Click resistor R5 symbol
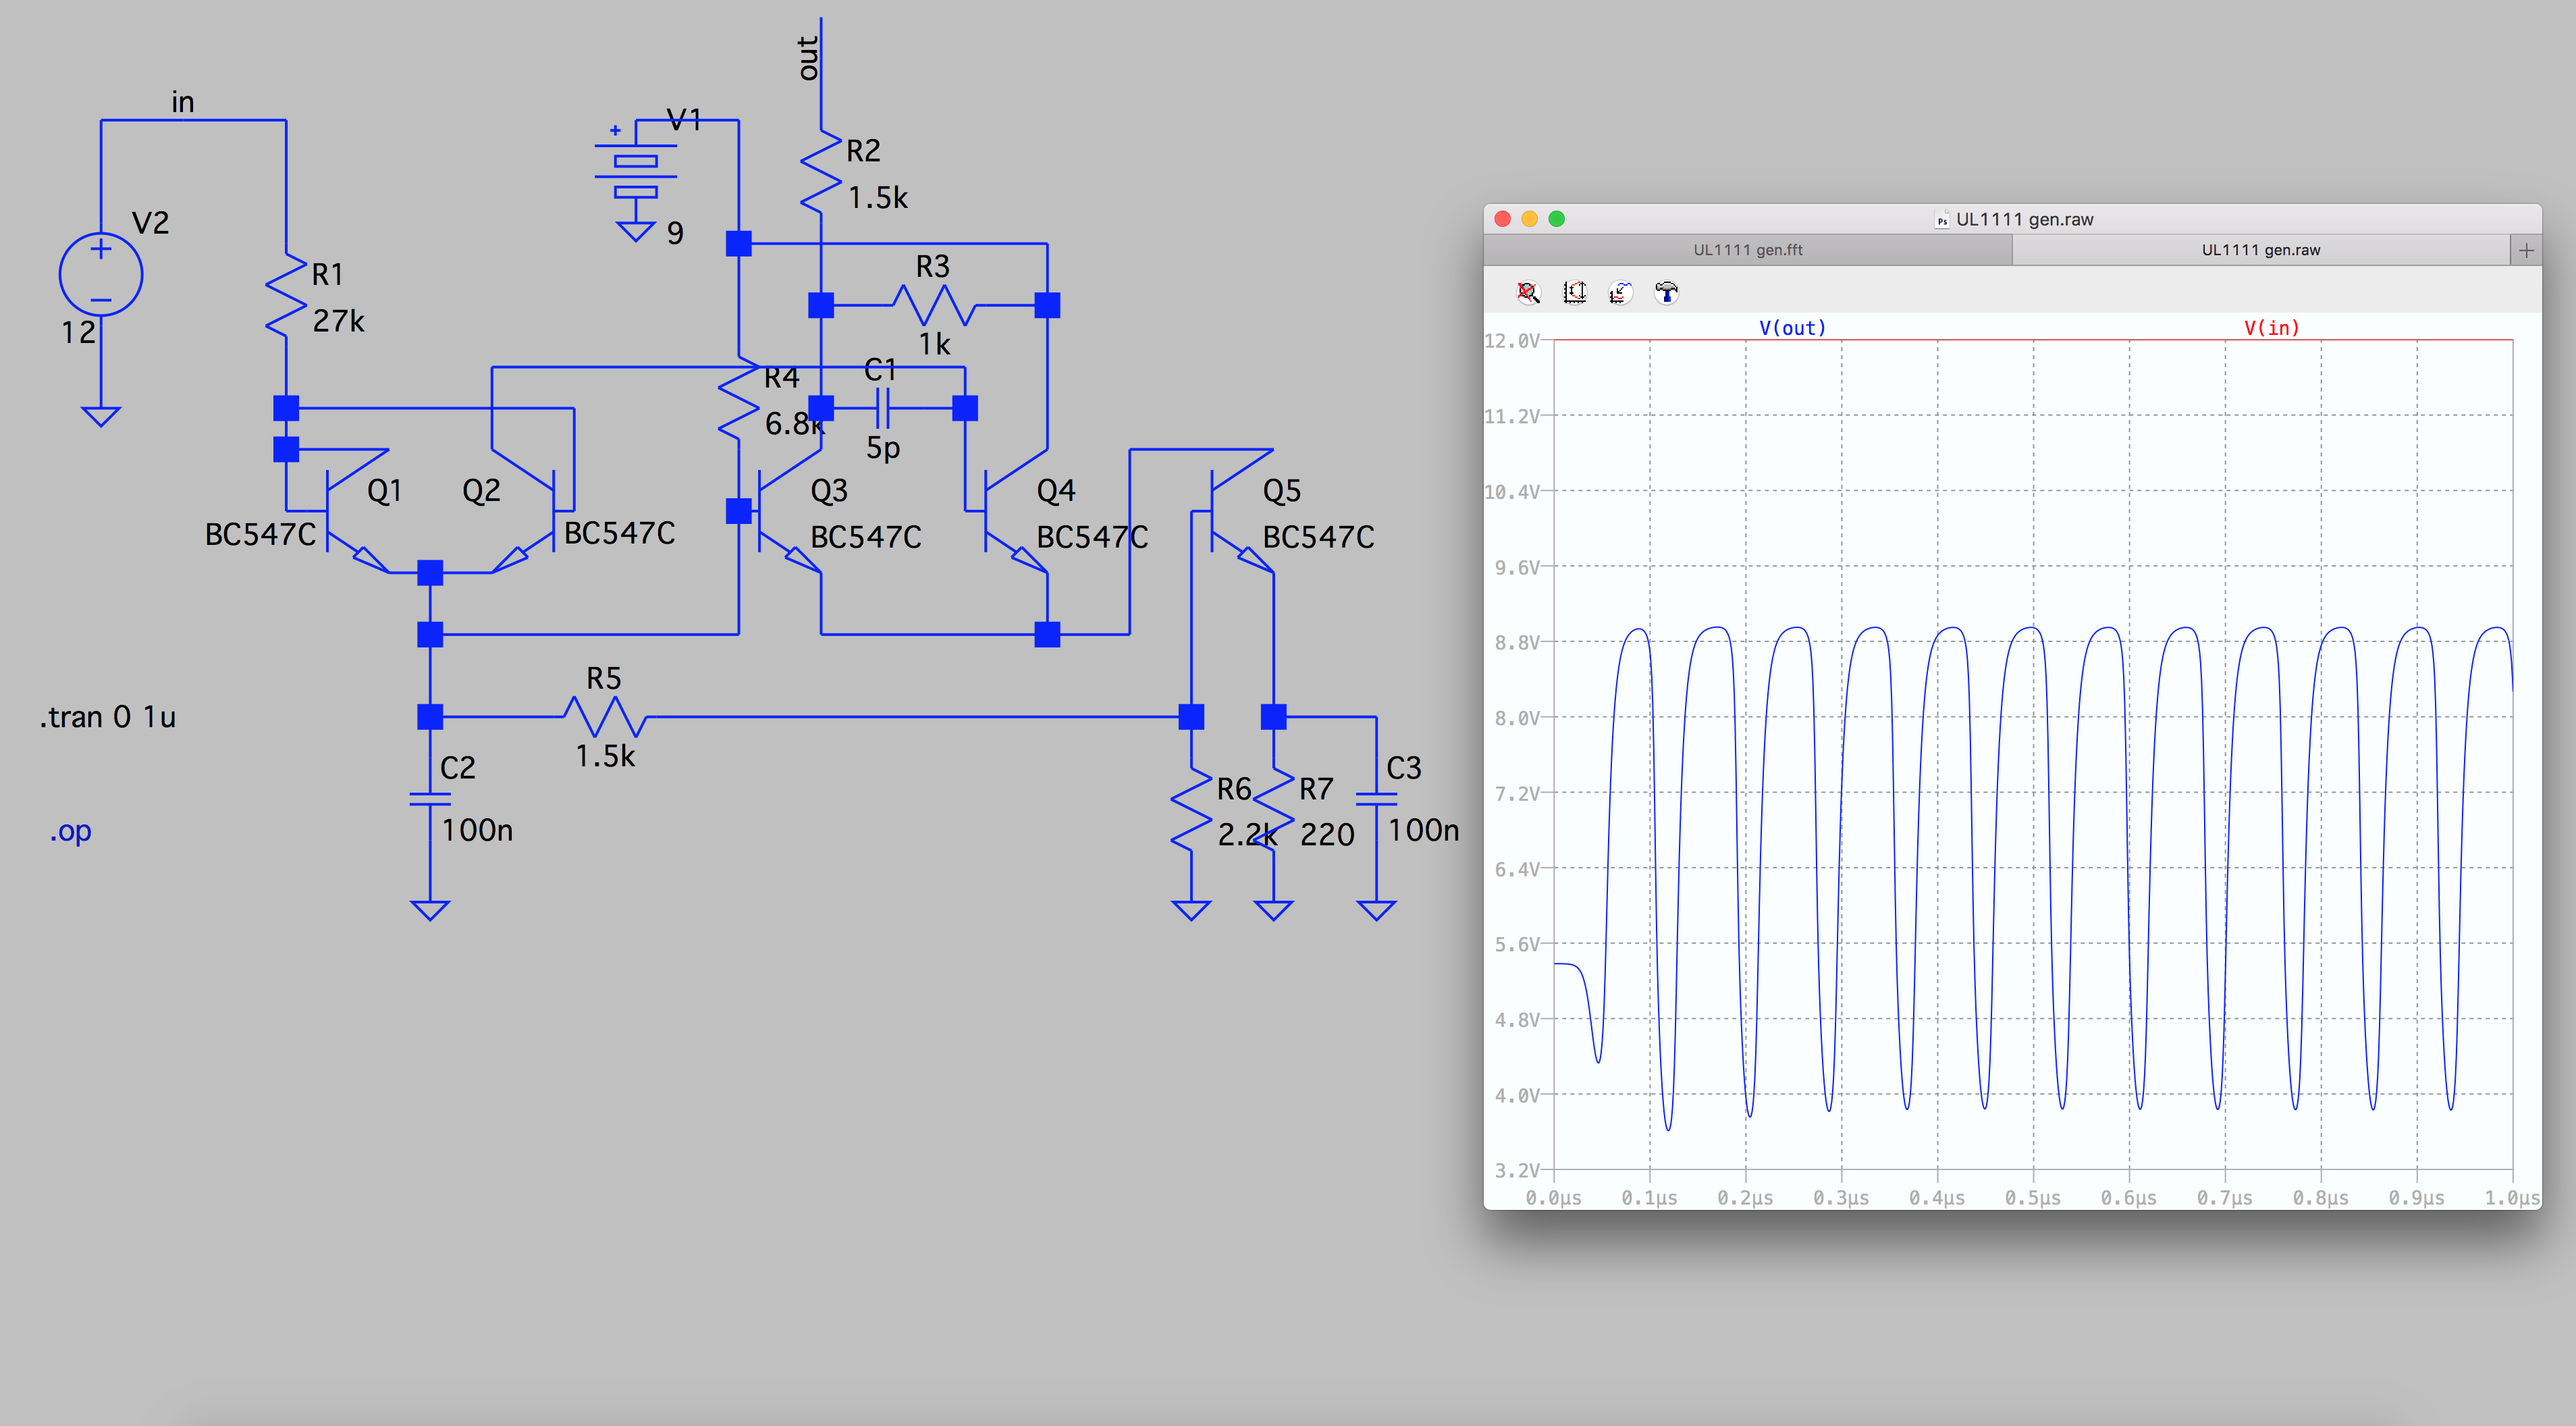 (605, 717)
